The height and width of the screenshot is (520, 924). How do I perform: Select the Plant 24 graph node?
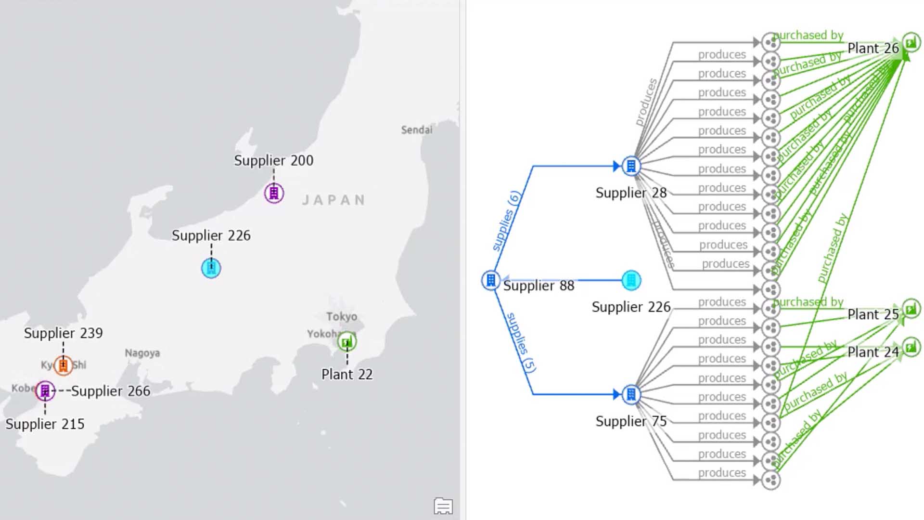[911, 347]
